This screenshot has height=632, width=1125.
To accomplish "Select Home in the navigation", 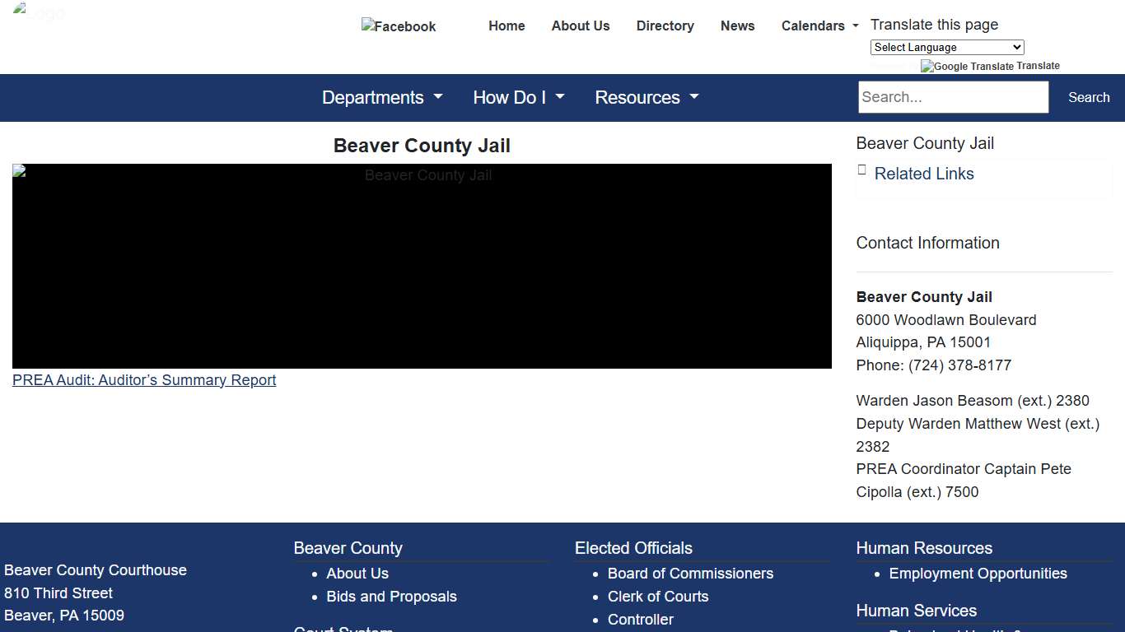I will pyautogui.click(x=506, y=26).
